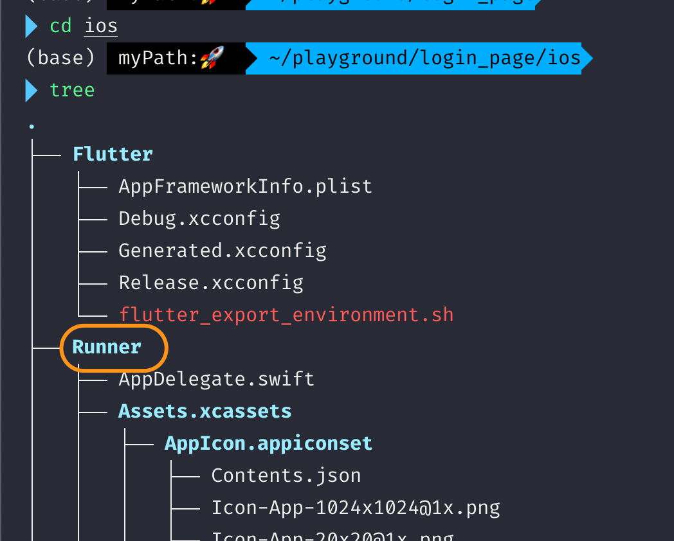
Task: Pick the Generated.xcconfig file entry
Action: [x=222, y=251]
